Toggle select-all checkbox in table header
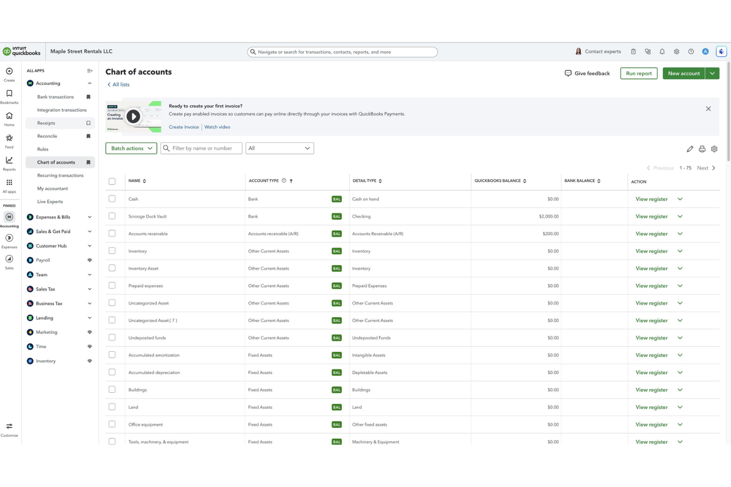The image size is (731, 487). coord(112,181)
